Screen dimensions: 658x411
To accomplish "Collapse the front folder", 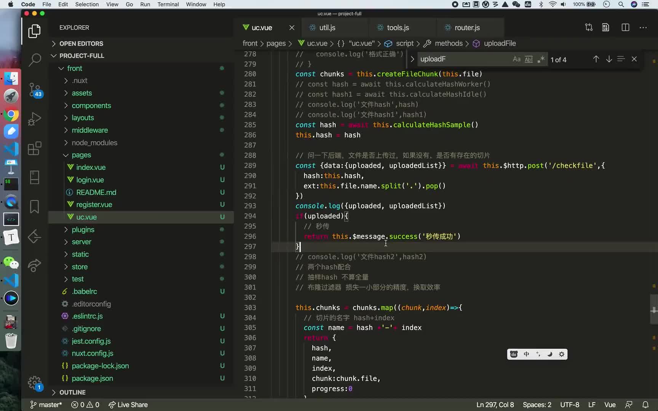I will (141, 68).
